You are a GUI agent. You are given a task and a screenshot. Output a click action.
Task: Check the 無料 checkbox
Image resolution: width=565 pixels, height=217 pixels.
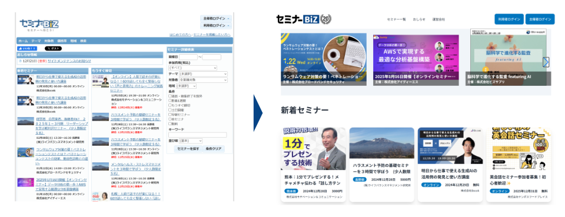click(x=170, y=124)
